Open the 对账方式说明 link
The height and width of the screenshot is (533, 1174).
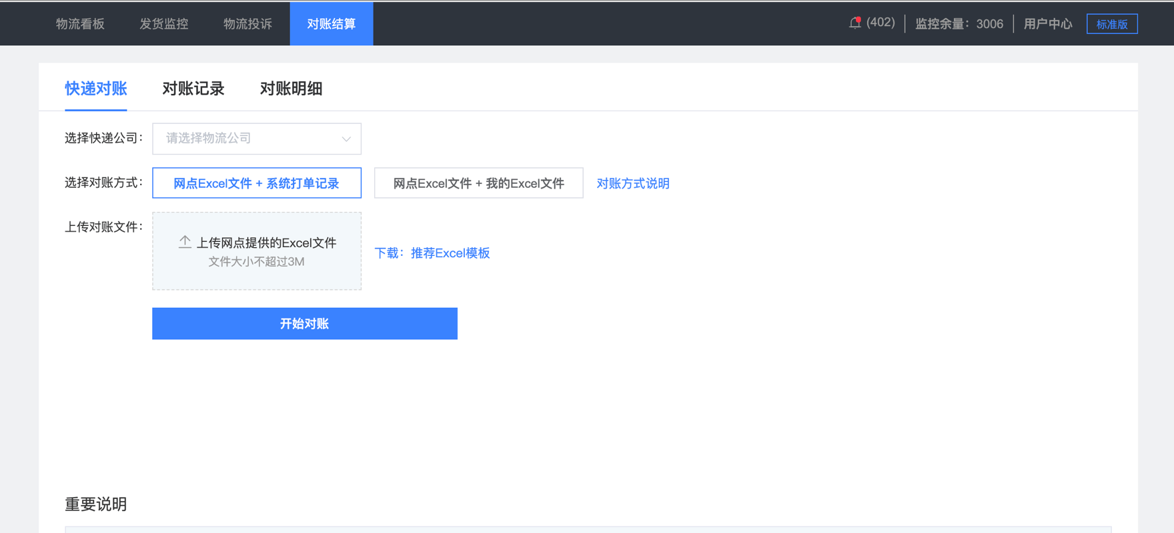[632, 183]
